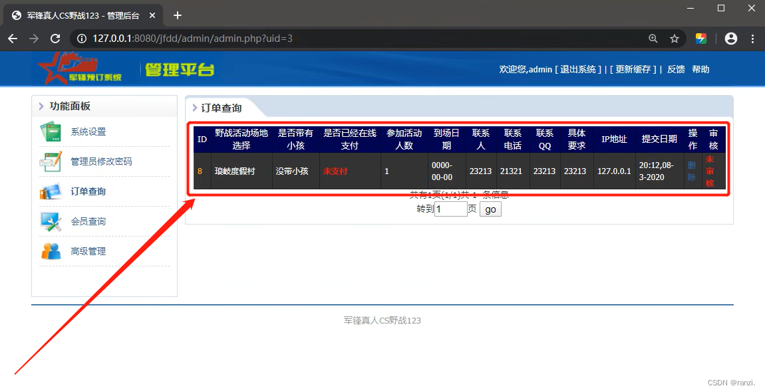Click the 21321 contact phone cell
765x392 pixels.
tap(512, 171)
